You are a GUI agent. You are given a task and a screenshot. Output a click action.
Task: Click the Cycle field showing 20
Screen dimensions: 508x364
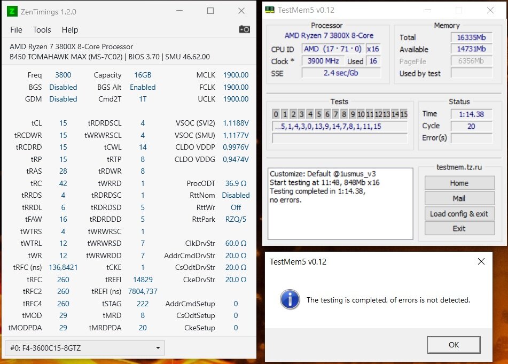pos(471,126)
